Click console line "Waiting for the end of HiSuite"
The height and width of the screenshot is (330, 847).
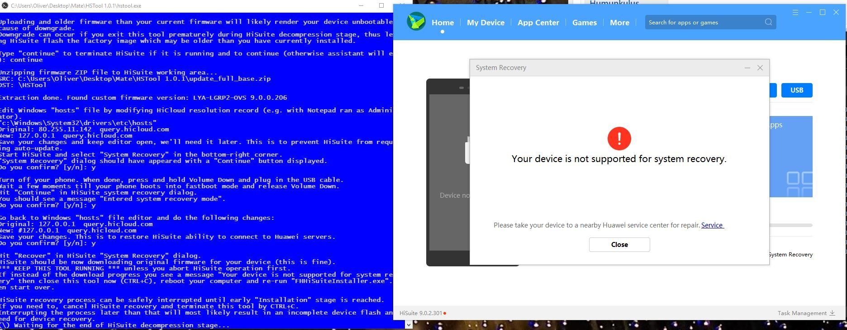pyautogui.click(x=115, y=325)
